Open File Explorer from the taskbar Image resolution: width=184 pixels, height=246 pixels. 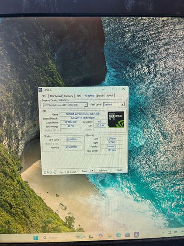(x=109, y=235)
